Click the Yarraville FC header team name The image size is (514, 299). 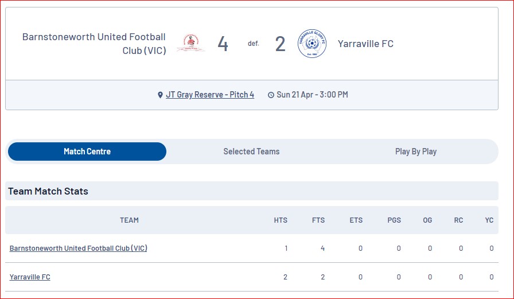click(365, 44)
